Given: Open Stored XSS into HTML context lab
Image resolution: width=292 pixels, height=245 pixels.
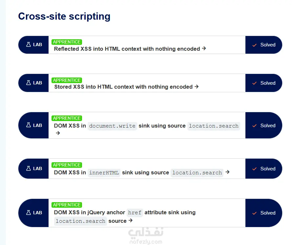Looking at the screenshot, I should click(x=123, y=87).
